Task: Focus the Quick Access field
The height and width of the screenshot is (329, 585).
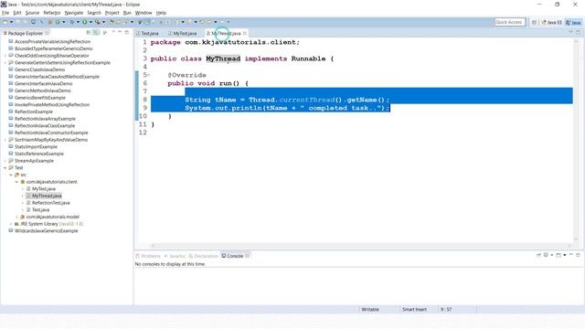Action: click(x=510, y=22)
